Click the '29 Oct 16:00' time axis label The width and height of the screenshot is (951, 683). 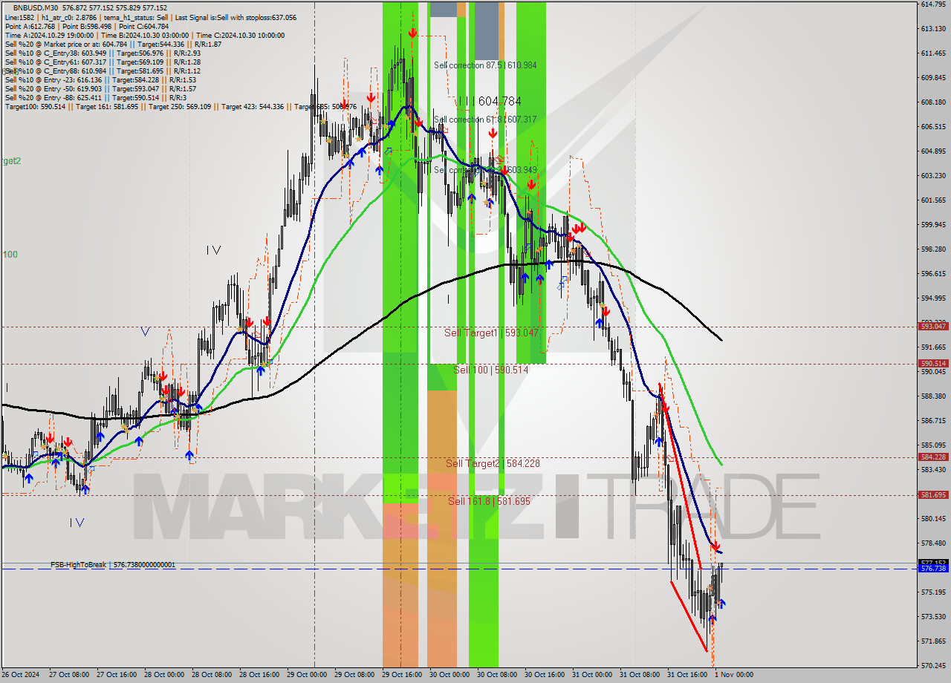tap(400, 675)
